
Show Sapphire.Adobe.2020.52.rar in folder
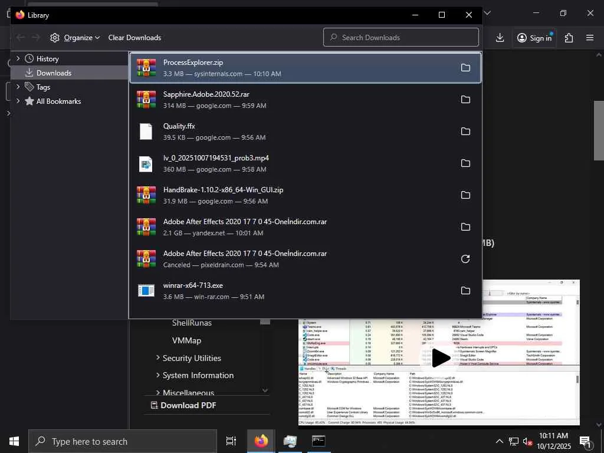point(465,99)
